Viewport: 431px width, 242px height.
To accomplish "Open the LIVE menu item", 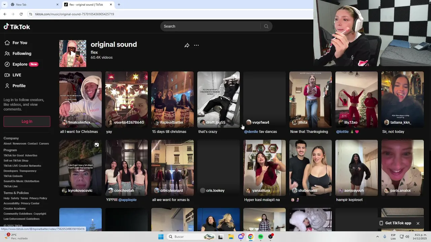I will pyautogui.click(x=17, y=75).
